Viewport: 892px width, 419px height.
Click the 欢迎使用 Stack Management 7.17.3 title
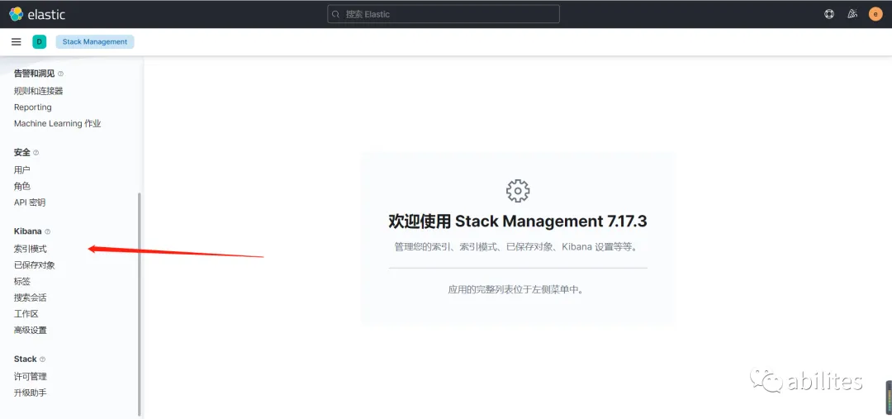point(518,221)
